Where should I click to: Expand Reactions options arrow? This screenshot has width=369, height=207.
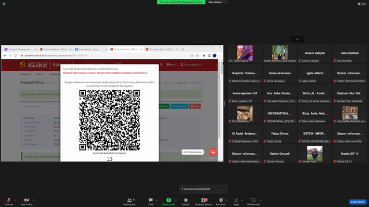point(227,200)
